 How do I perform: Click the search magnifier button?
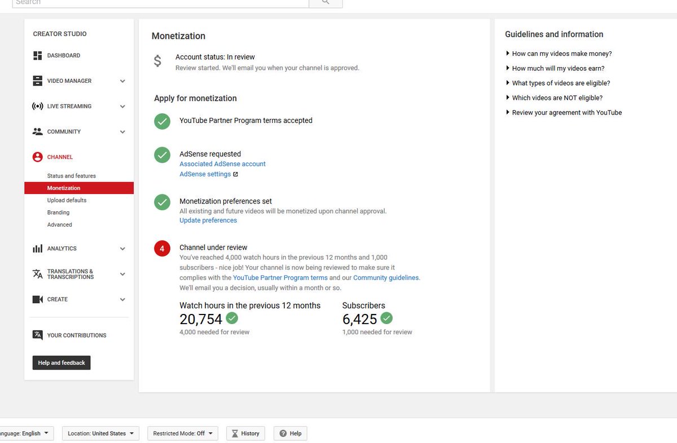point(326,2)
